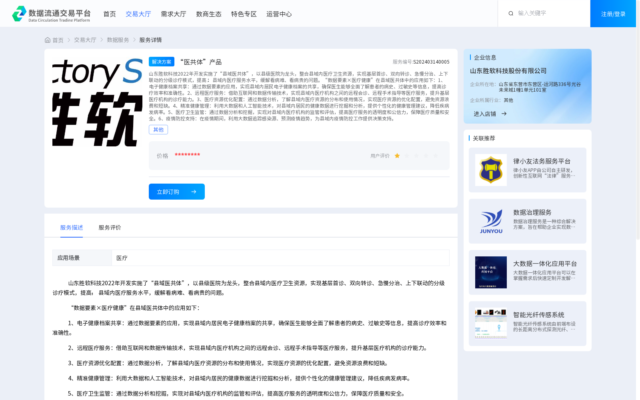Click the platform logo in the header
The image size is (640, 400).
click(x=51, y=14)
